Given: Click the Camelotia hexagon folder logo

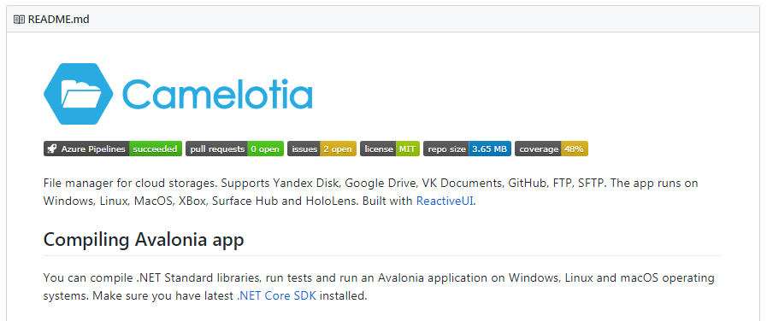Looking at the screenshot, I should click(x=79, y=94).
